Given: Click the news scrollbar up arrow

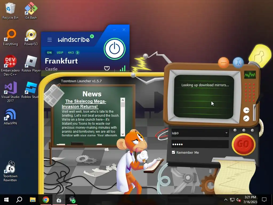Looking at the screenshot, I should click(123, 100).
